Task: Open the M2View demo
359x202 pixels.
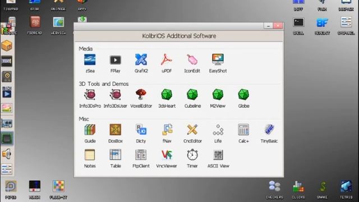Action: point(218,95)
